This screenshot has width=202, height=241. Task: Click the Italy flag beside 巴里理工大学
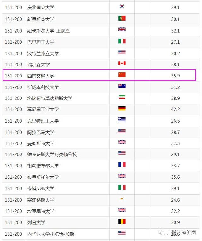(122, 41)
